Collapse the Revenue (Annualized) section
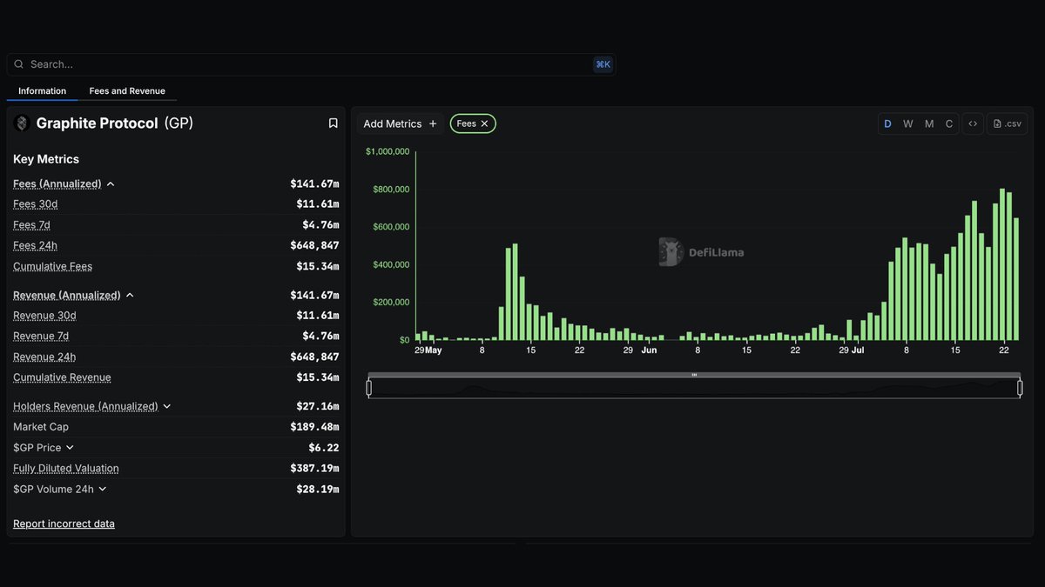 click(130, 296)
